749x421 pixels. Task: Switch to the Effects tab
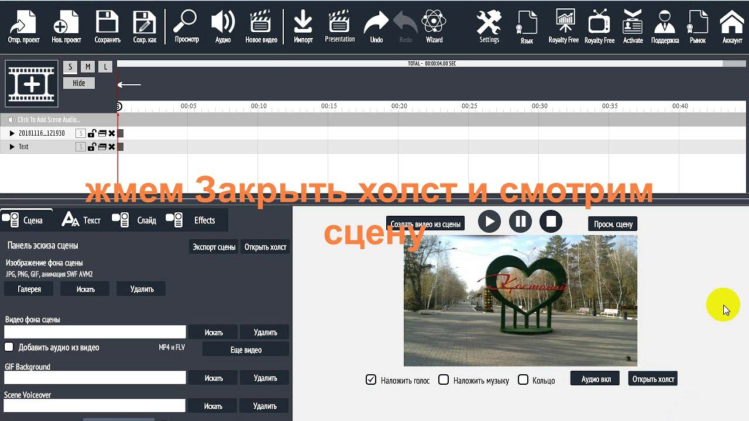(191, 220)
